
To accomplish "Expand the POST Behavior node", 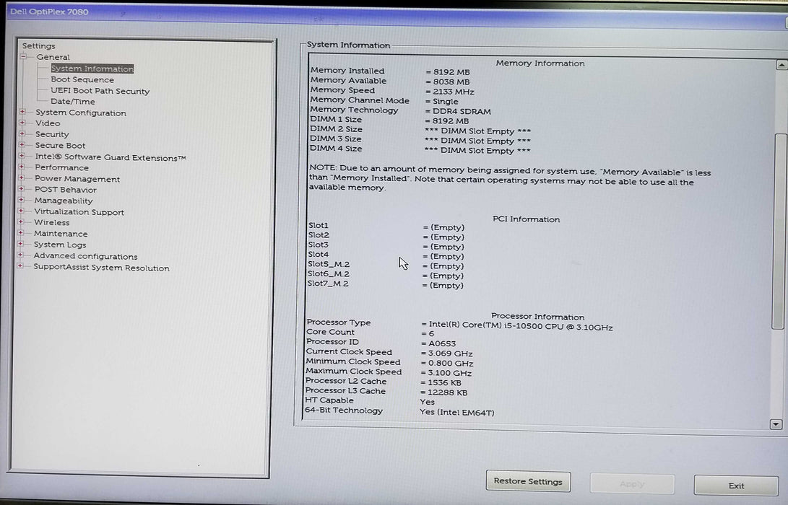I will tap(22, 189).
